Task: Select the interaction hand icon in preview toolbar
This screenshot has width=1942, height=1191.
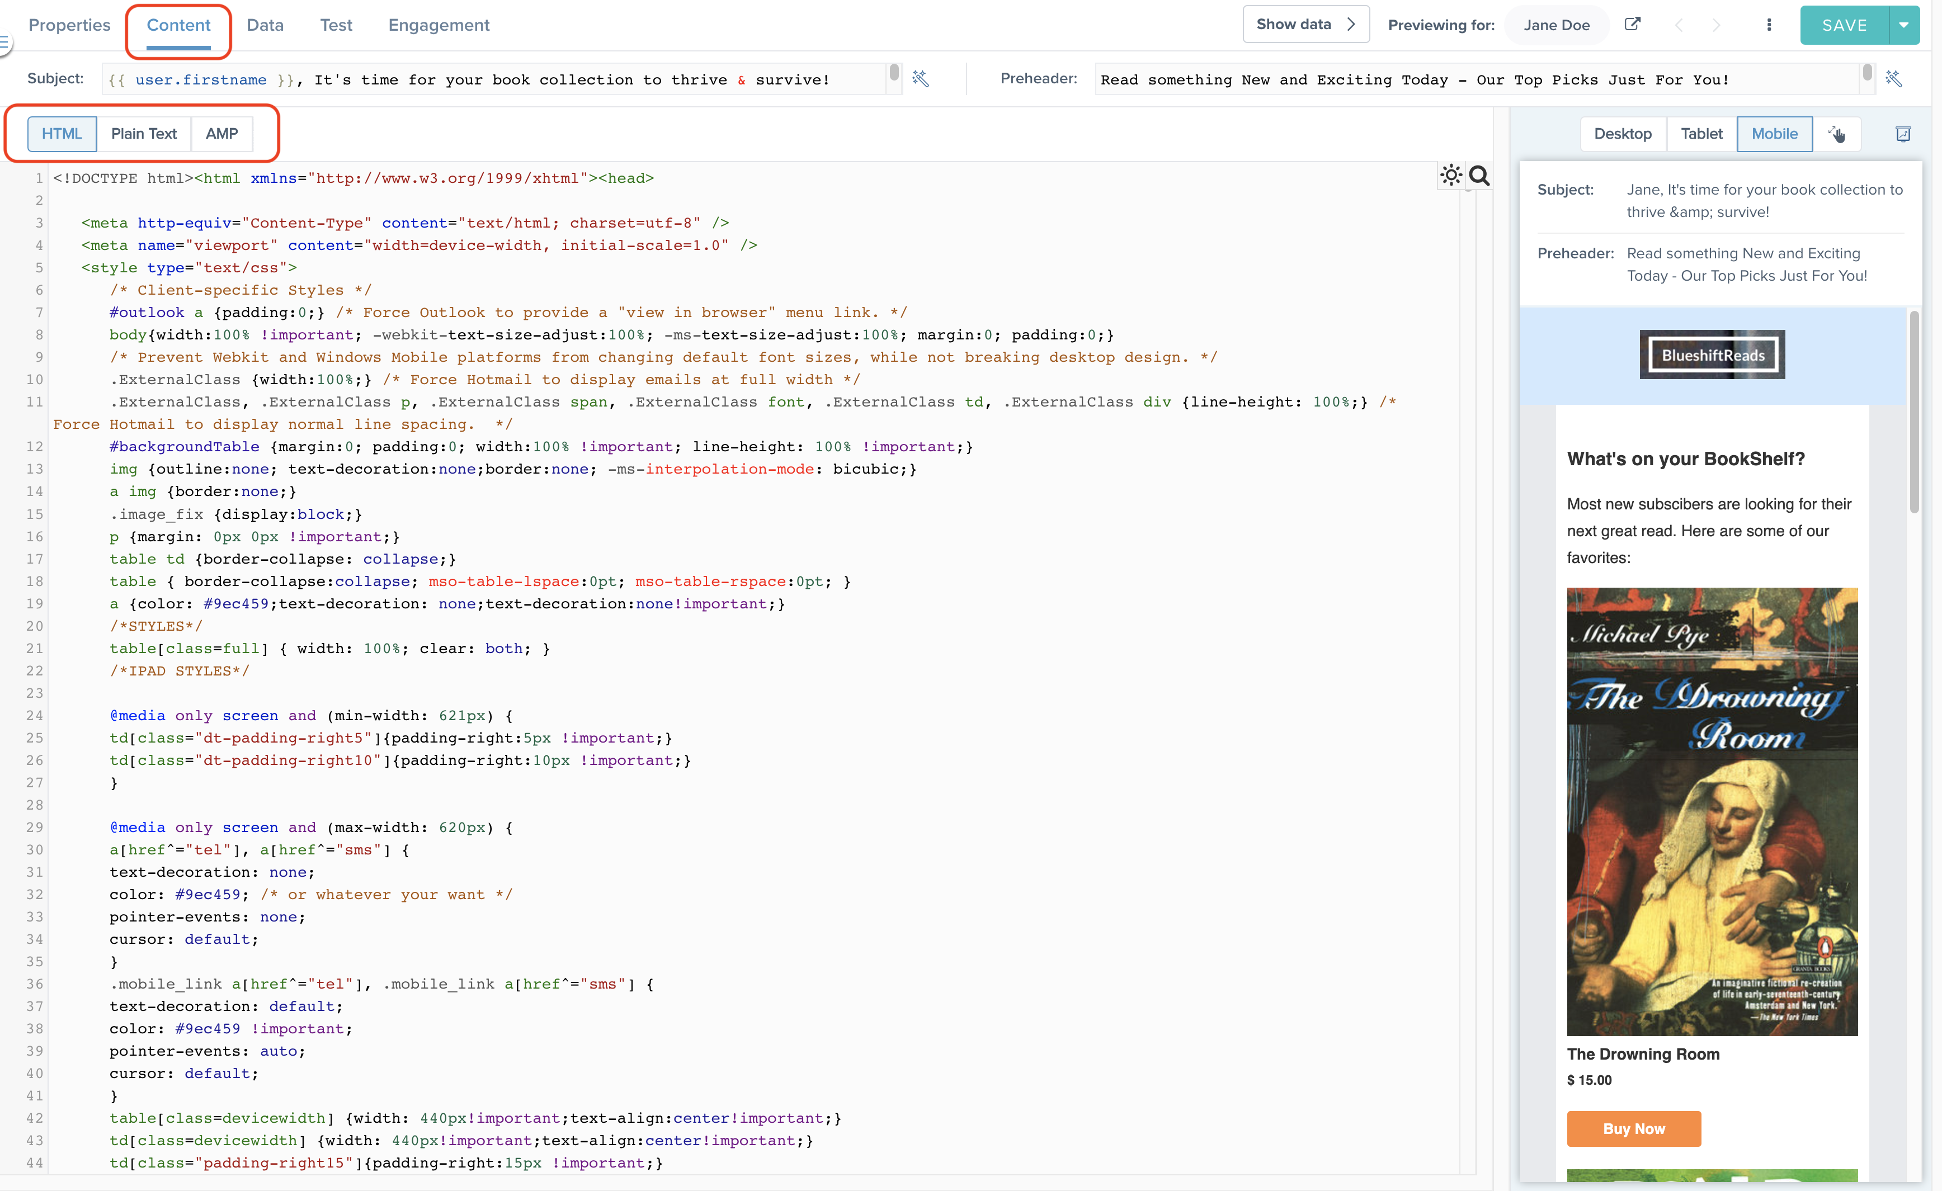Action: (1837, 134)
